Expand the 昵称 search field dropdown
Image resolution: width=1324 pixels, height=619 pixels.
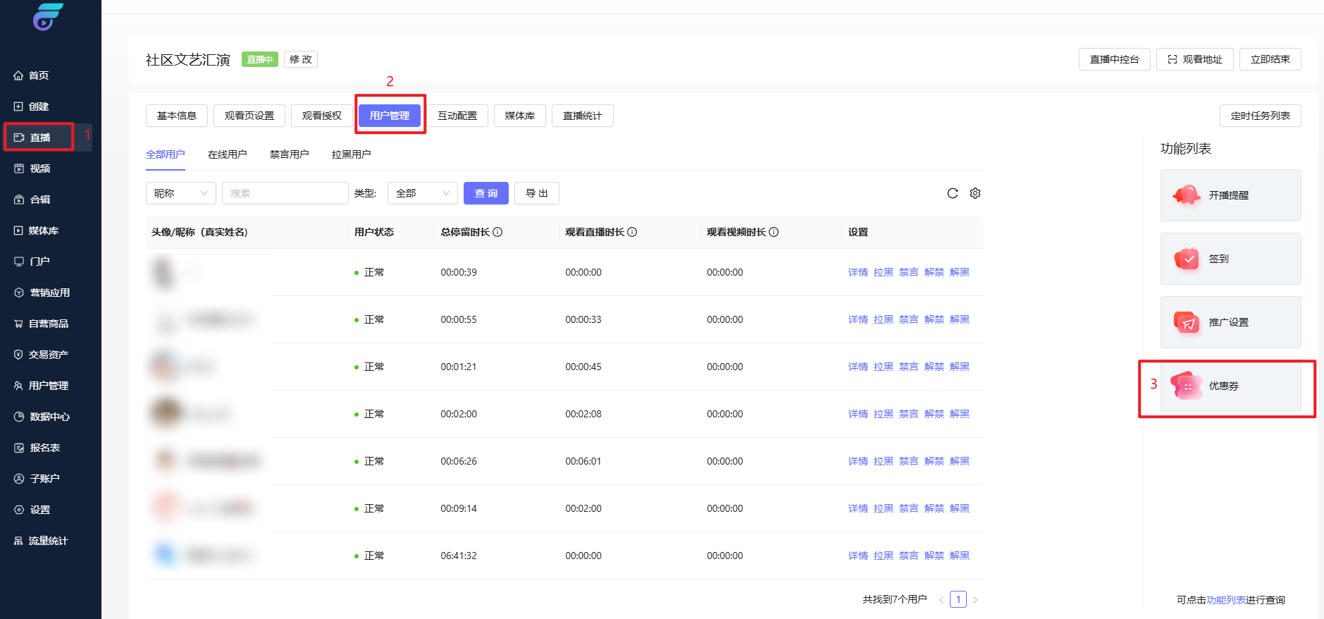tap(180, 193)
